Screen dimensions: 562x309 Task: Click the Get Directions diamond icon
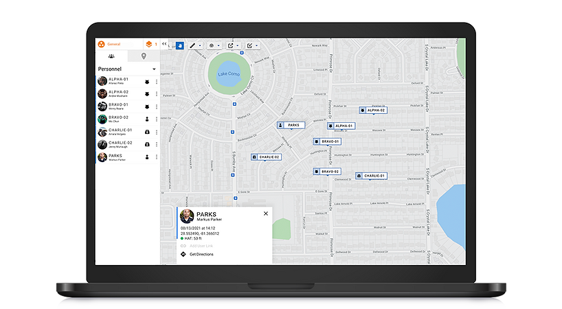(x=183, y=254)
